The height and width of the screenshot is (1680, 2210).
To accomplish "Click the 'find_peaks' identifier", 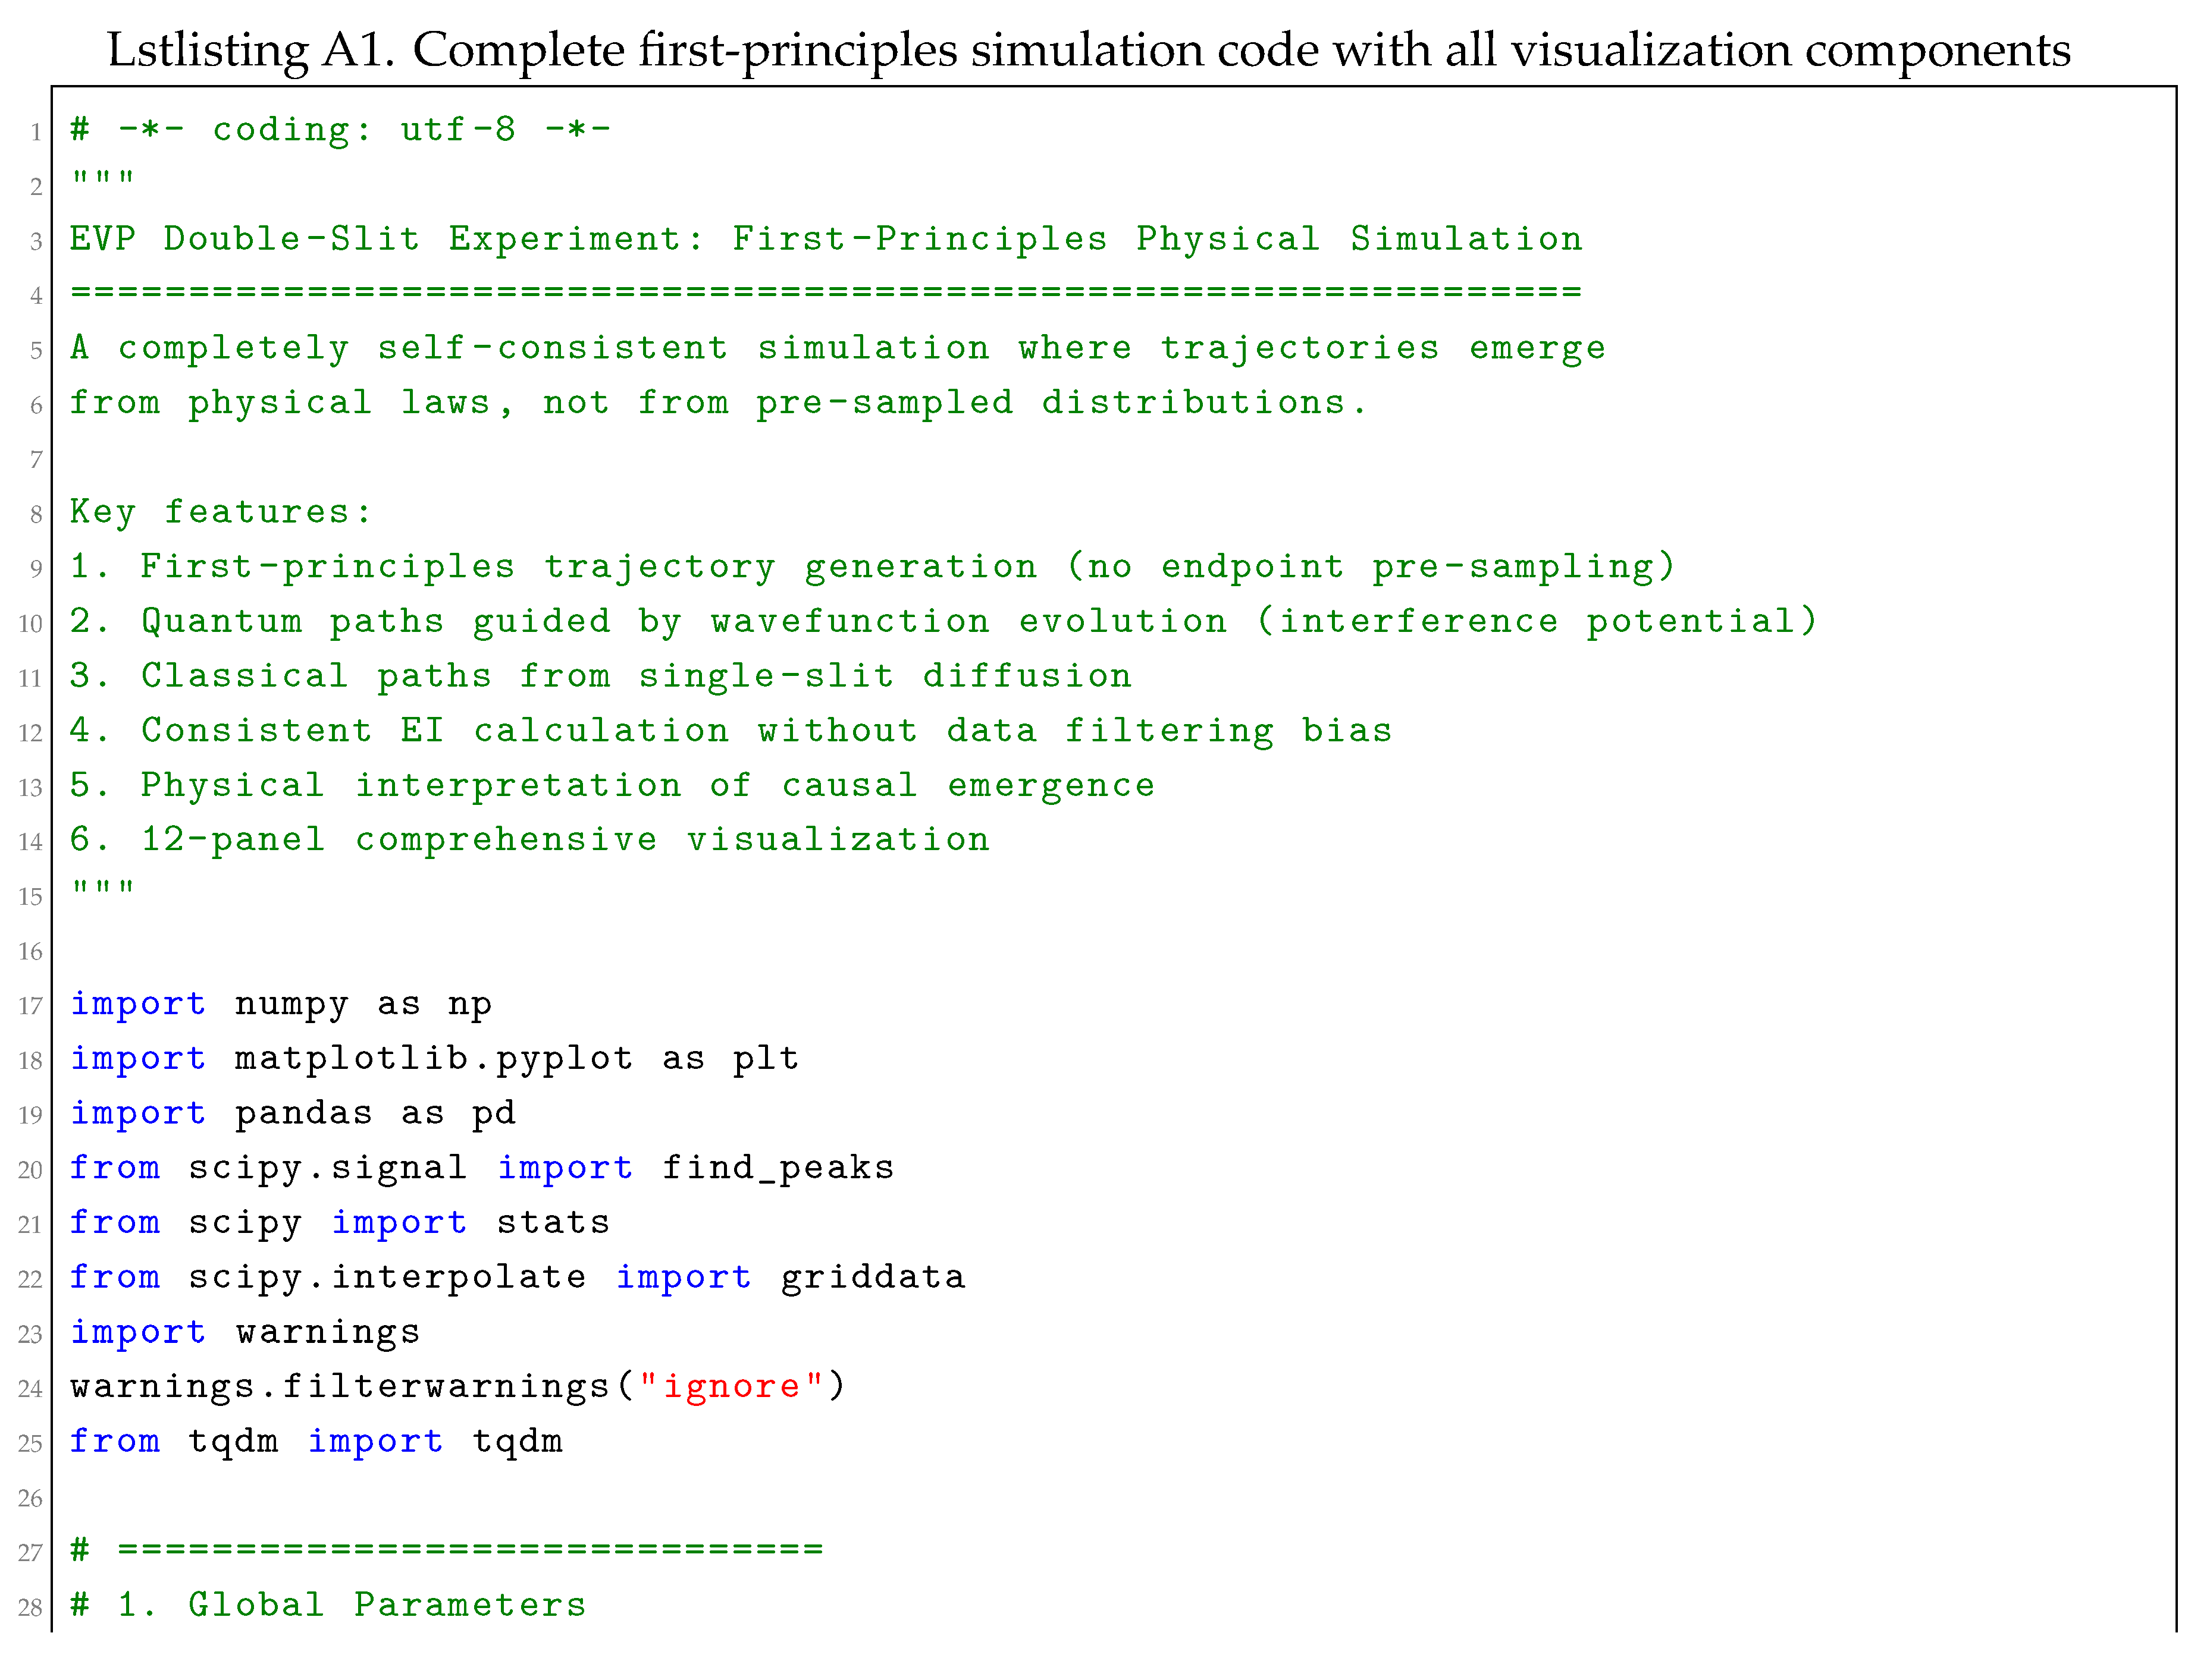I will pos(778,1168).
